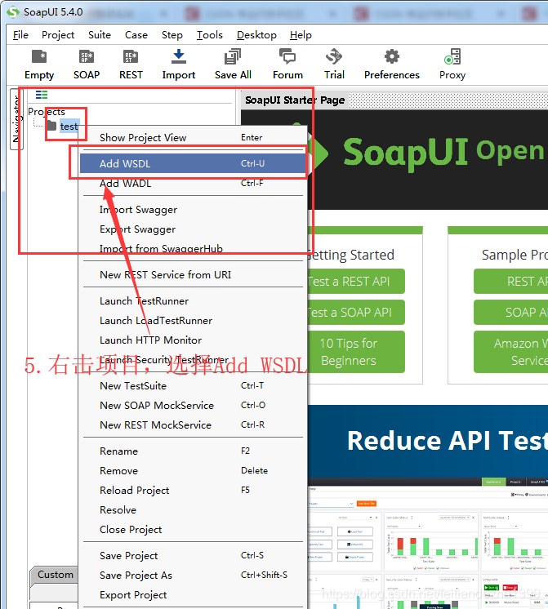Choose Show Project View menu entry
Image resolution: width=548 pixels, height=609 pixels.
point(193,137)
